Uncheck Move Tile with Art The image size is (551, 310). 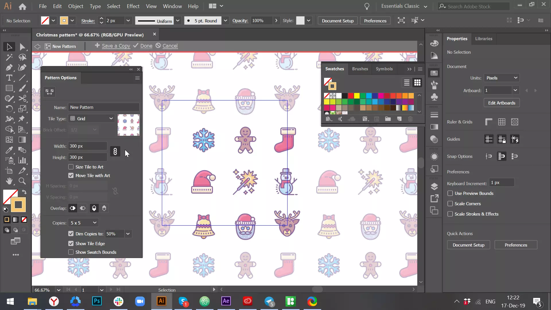tap(71, 175)
